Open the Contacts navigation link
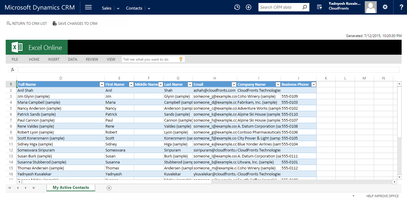The width and height of the screenshot is (407, 199). tap(134, 8)
